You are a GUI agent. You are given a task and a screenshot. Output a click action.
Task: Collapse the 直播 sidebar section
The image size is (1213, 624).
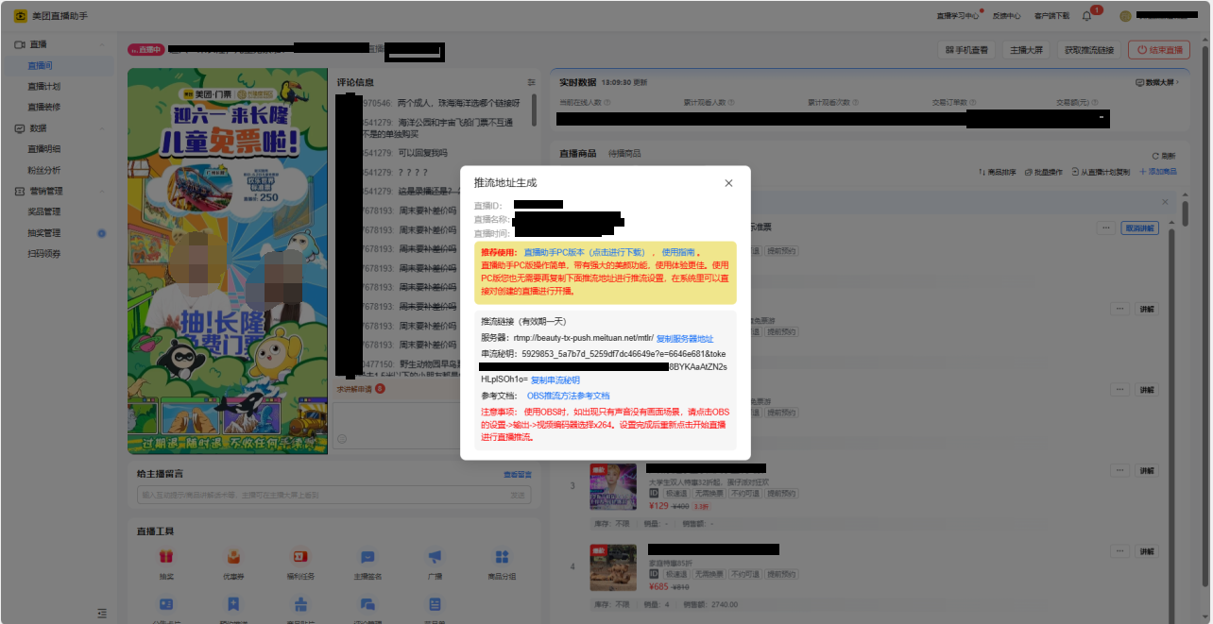(101, 44)
